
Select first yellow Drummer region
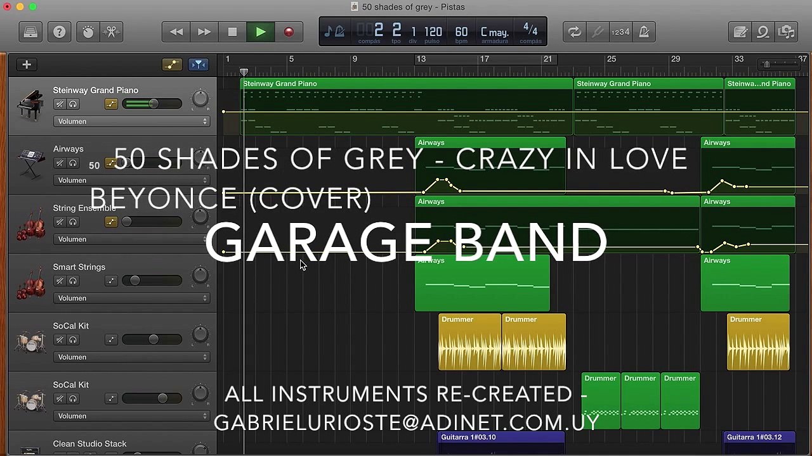(470, 342)
